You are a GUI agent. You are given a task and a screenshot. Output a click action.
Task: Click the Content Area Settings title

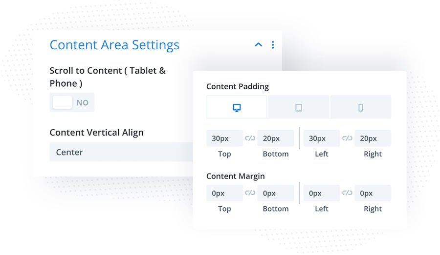114,45
